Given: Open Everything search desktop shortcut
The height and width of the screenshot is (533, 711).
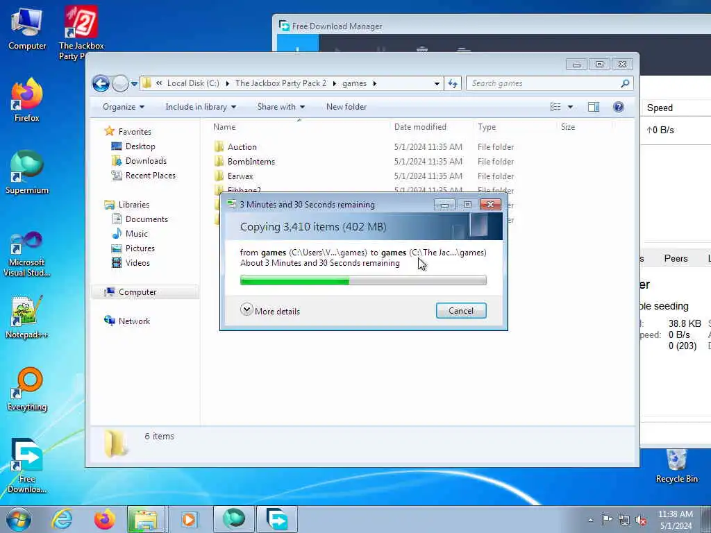Looking at the screenshot, I should point(27,389).
